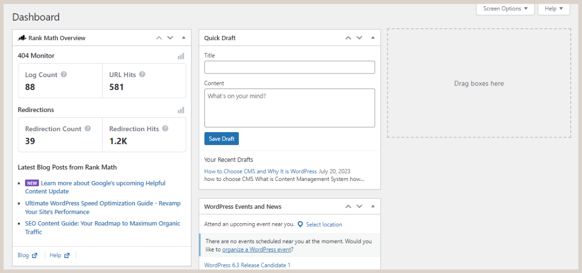The width and height of the screenshot is (582, 273).
Task: Collapse WordPress Events and News panel
Action: tap(372, 207)
